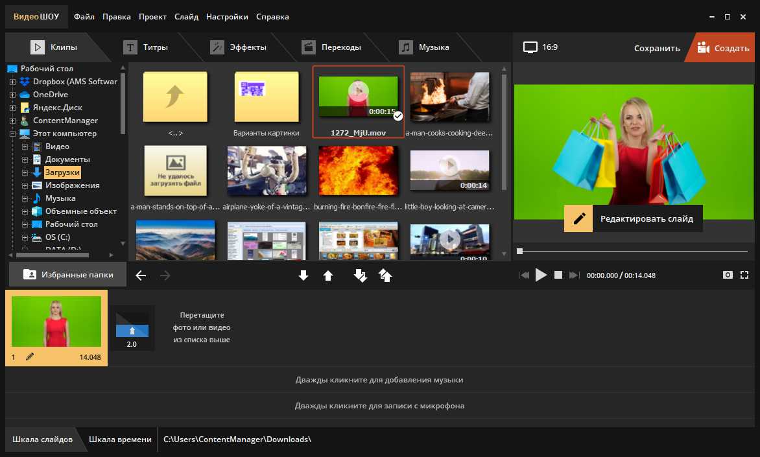Toggle the checkmark on 1272_MjU.mov thumbnail
760x457 pixels.
tap(398, 116)
